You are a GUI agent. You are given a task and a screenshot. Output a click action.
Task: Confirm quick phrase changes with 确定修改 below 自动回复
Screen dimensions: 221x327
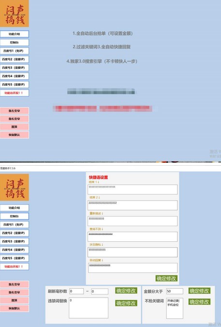point(166,278)
